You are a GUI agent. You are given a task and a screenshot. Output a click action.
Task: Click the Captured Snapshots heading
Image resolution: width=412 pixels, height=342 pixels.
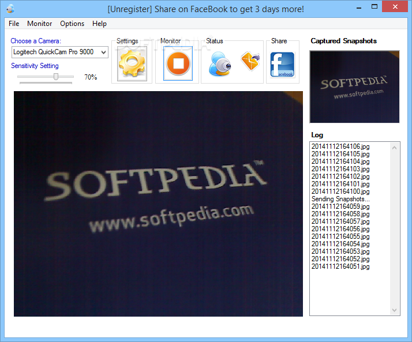click(x=344, y=41)
